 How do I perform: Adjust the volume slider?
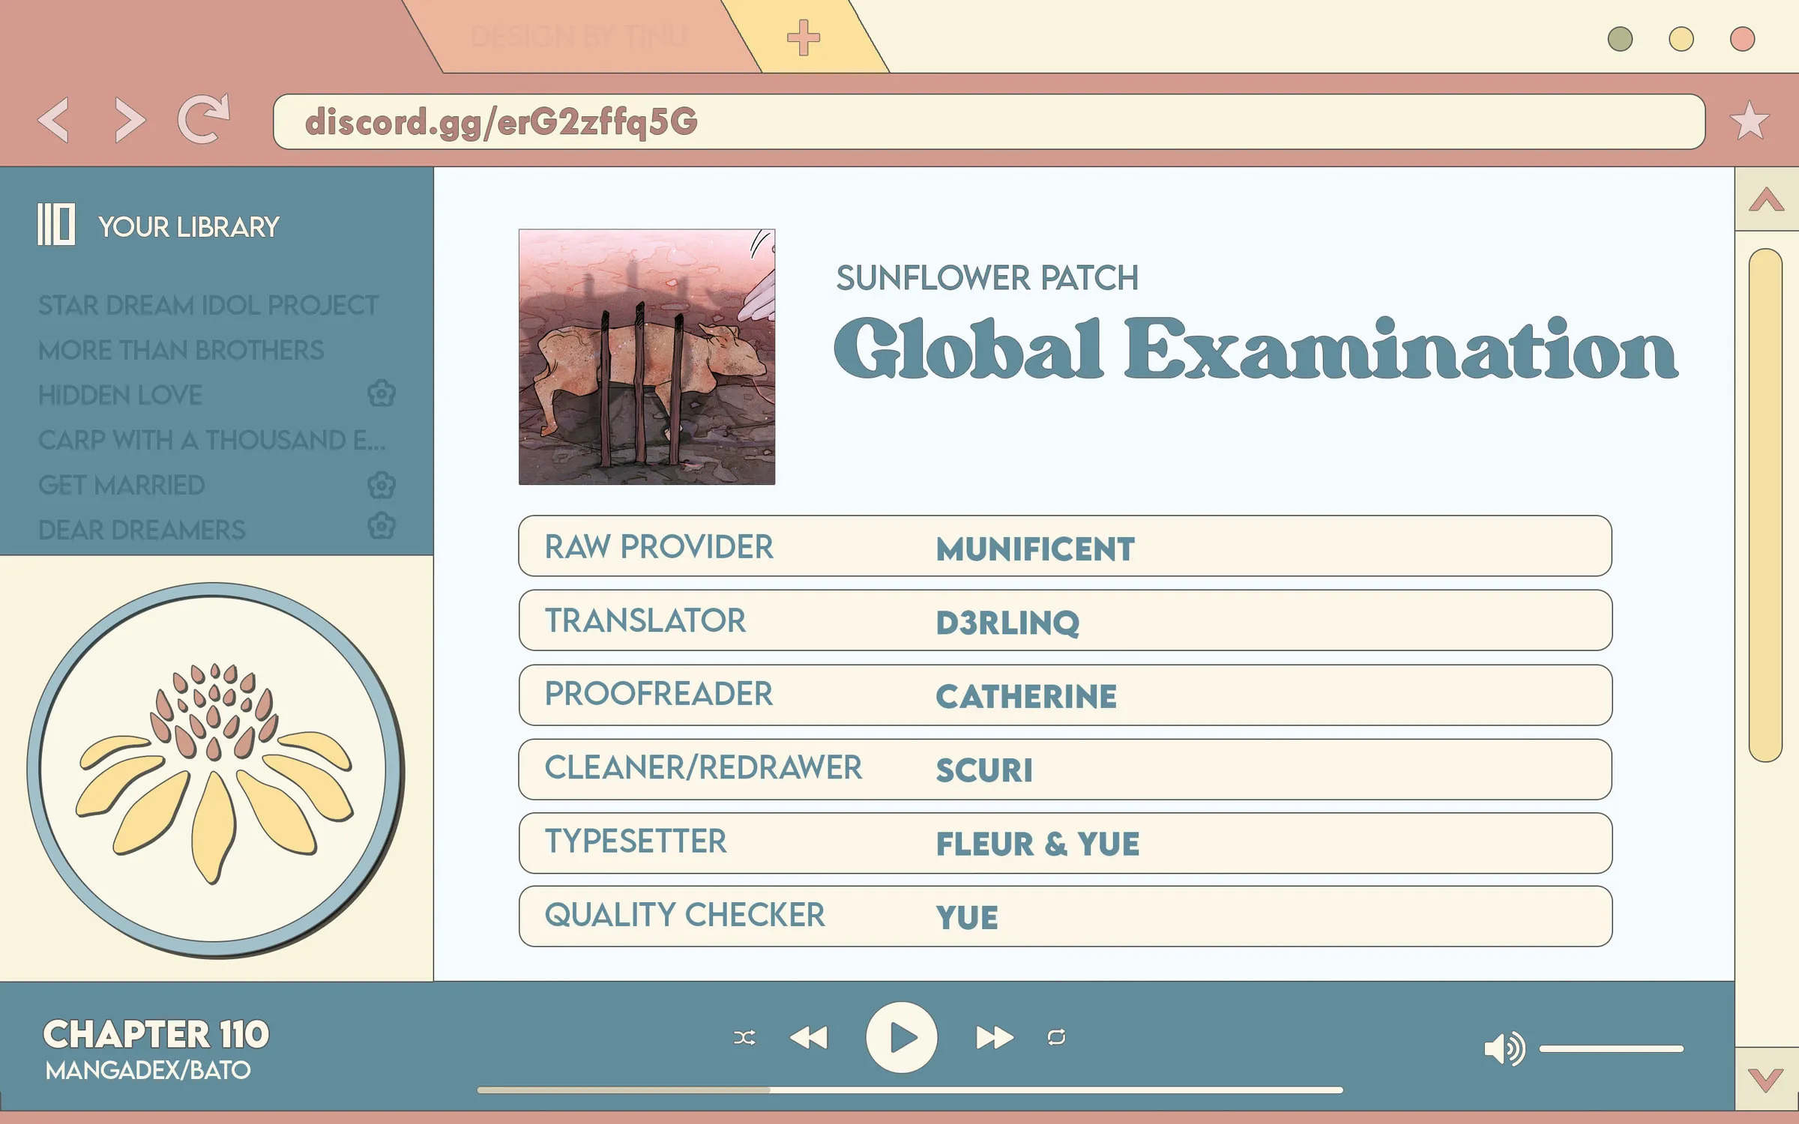tap(1612, 1049)
